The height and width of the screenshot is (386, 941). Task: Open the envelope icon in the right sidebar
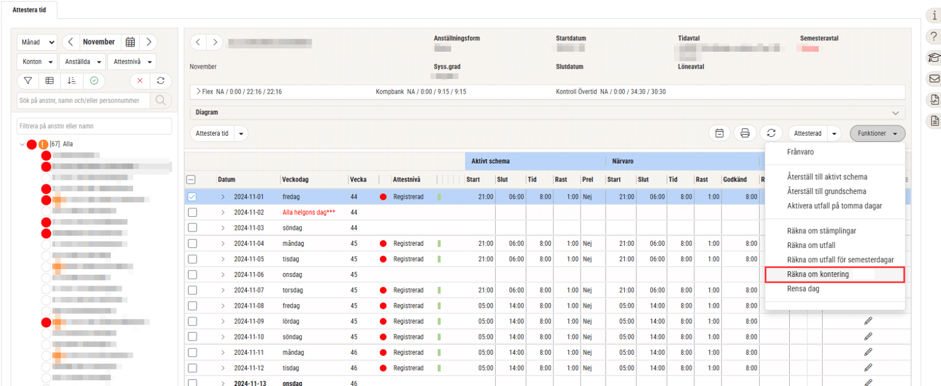click(934, 79)
